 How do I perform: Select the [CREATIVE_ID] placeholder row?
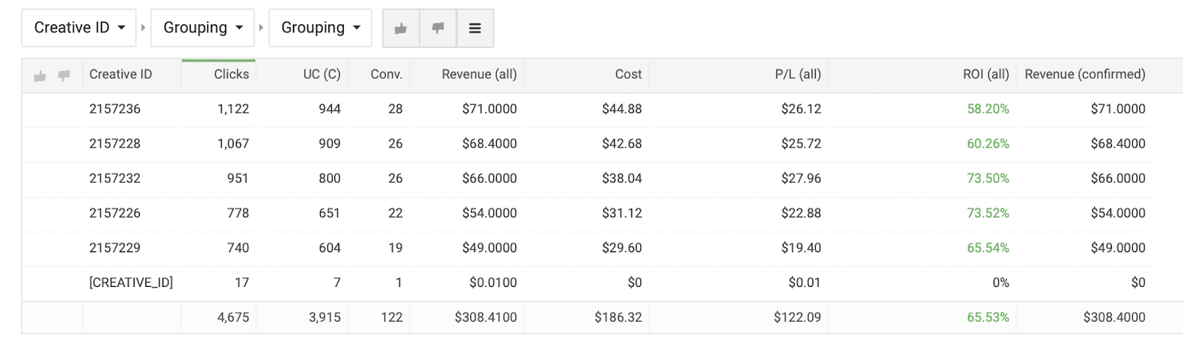pos(586,283)
